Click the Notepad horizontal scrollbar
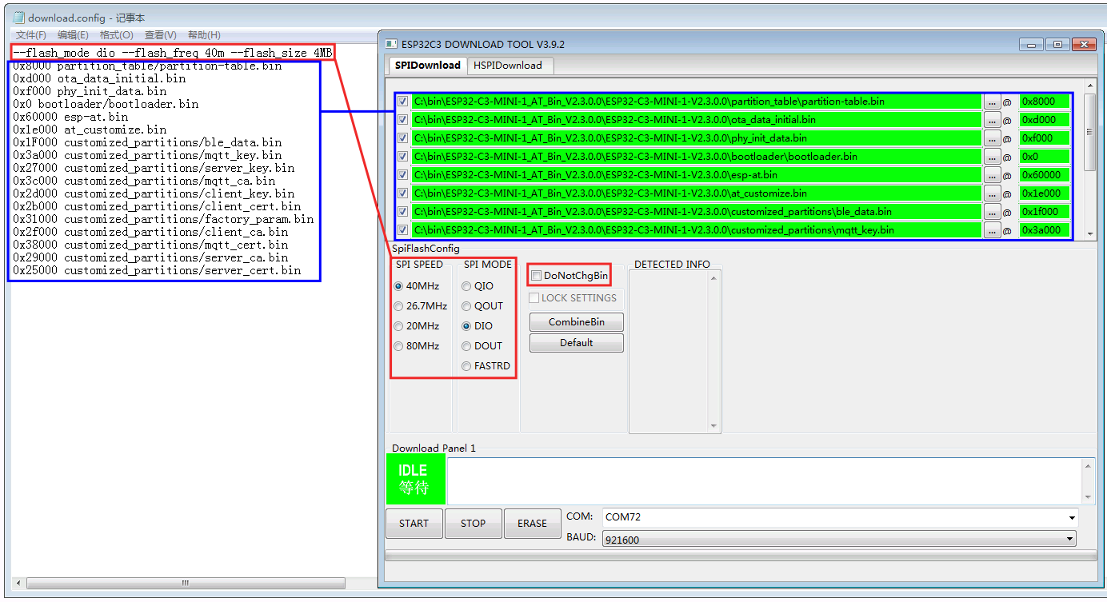This screenshot has width=1107, height=602. [x=185, y=584]
